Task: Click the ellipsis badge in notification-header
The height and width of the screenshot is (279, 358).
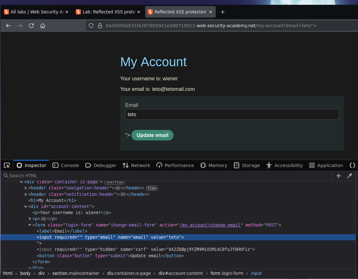Action: (x=123, y=195)
